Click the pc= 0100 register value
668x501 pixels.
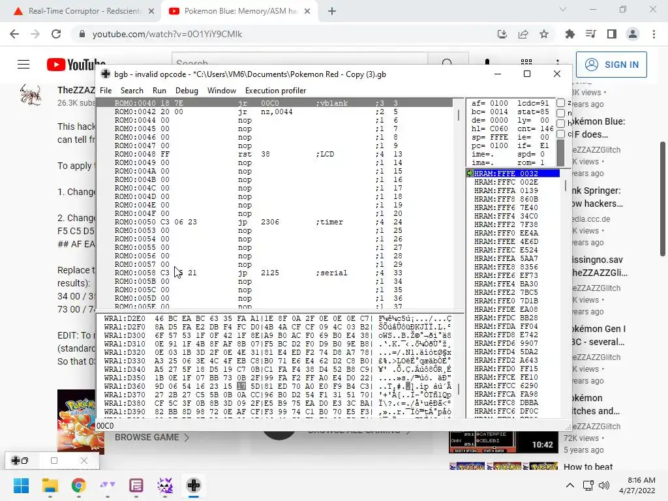click(x=489, y=145)
